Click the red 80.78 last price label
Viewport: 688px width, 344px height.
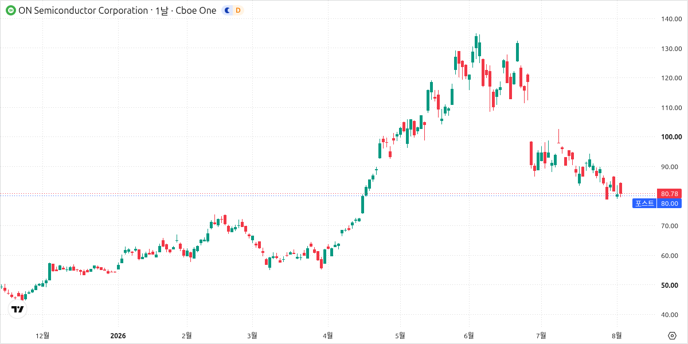coord(669,194)
